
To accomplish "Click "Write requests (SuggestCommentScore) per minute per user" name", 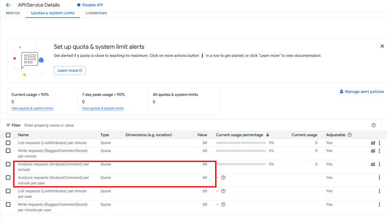I will click(53, 207).
